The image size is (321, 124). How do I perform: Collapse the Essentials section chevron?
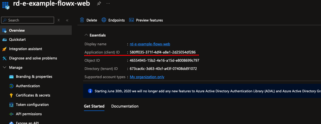(x=86, y=35)
